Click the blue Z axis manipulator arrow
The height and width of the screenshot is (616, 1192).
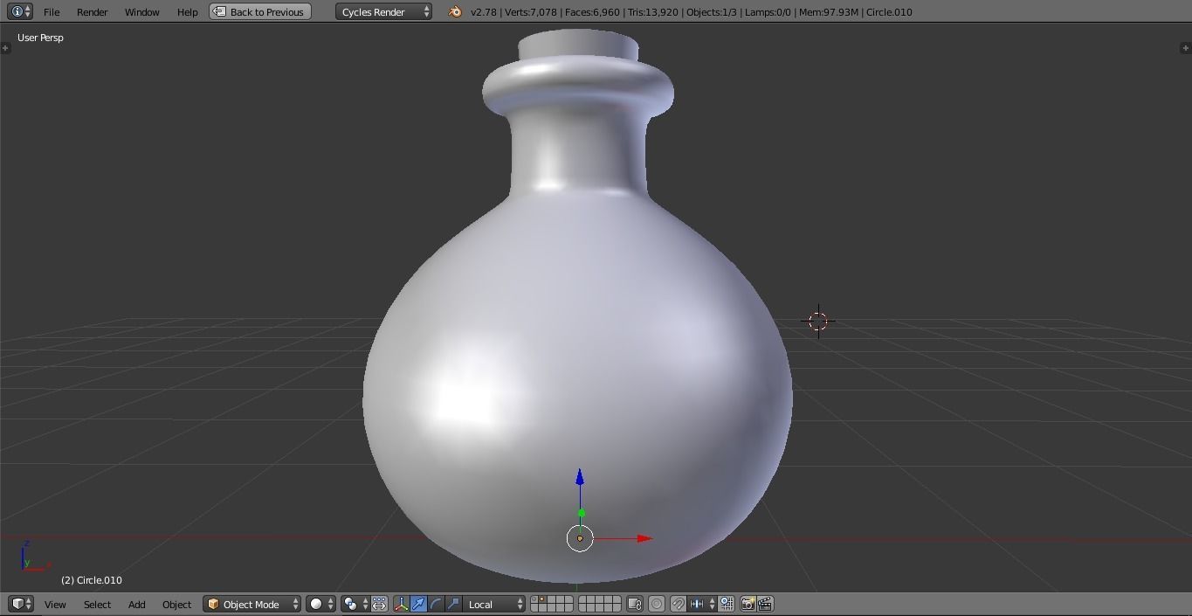pyautogui.click(x=580, y=478)
